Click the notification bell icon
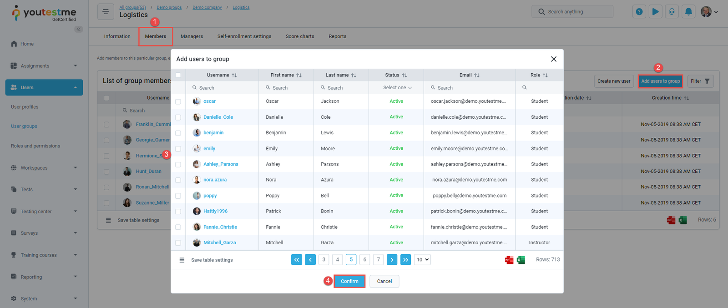 click(688, 12)
